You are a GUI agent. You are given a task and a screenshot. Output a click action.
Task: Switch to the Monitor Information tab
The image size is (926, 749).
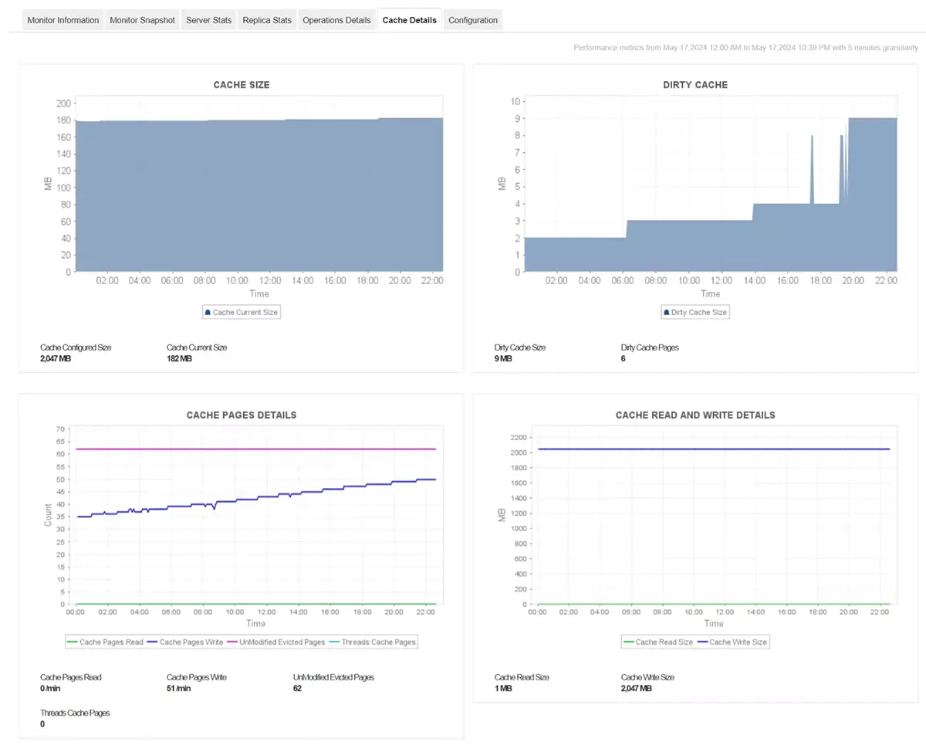point(63,20)
